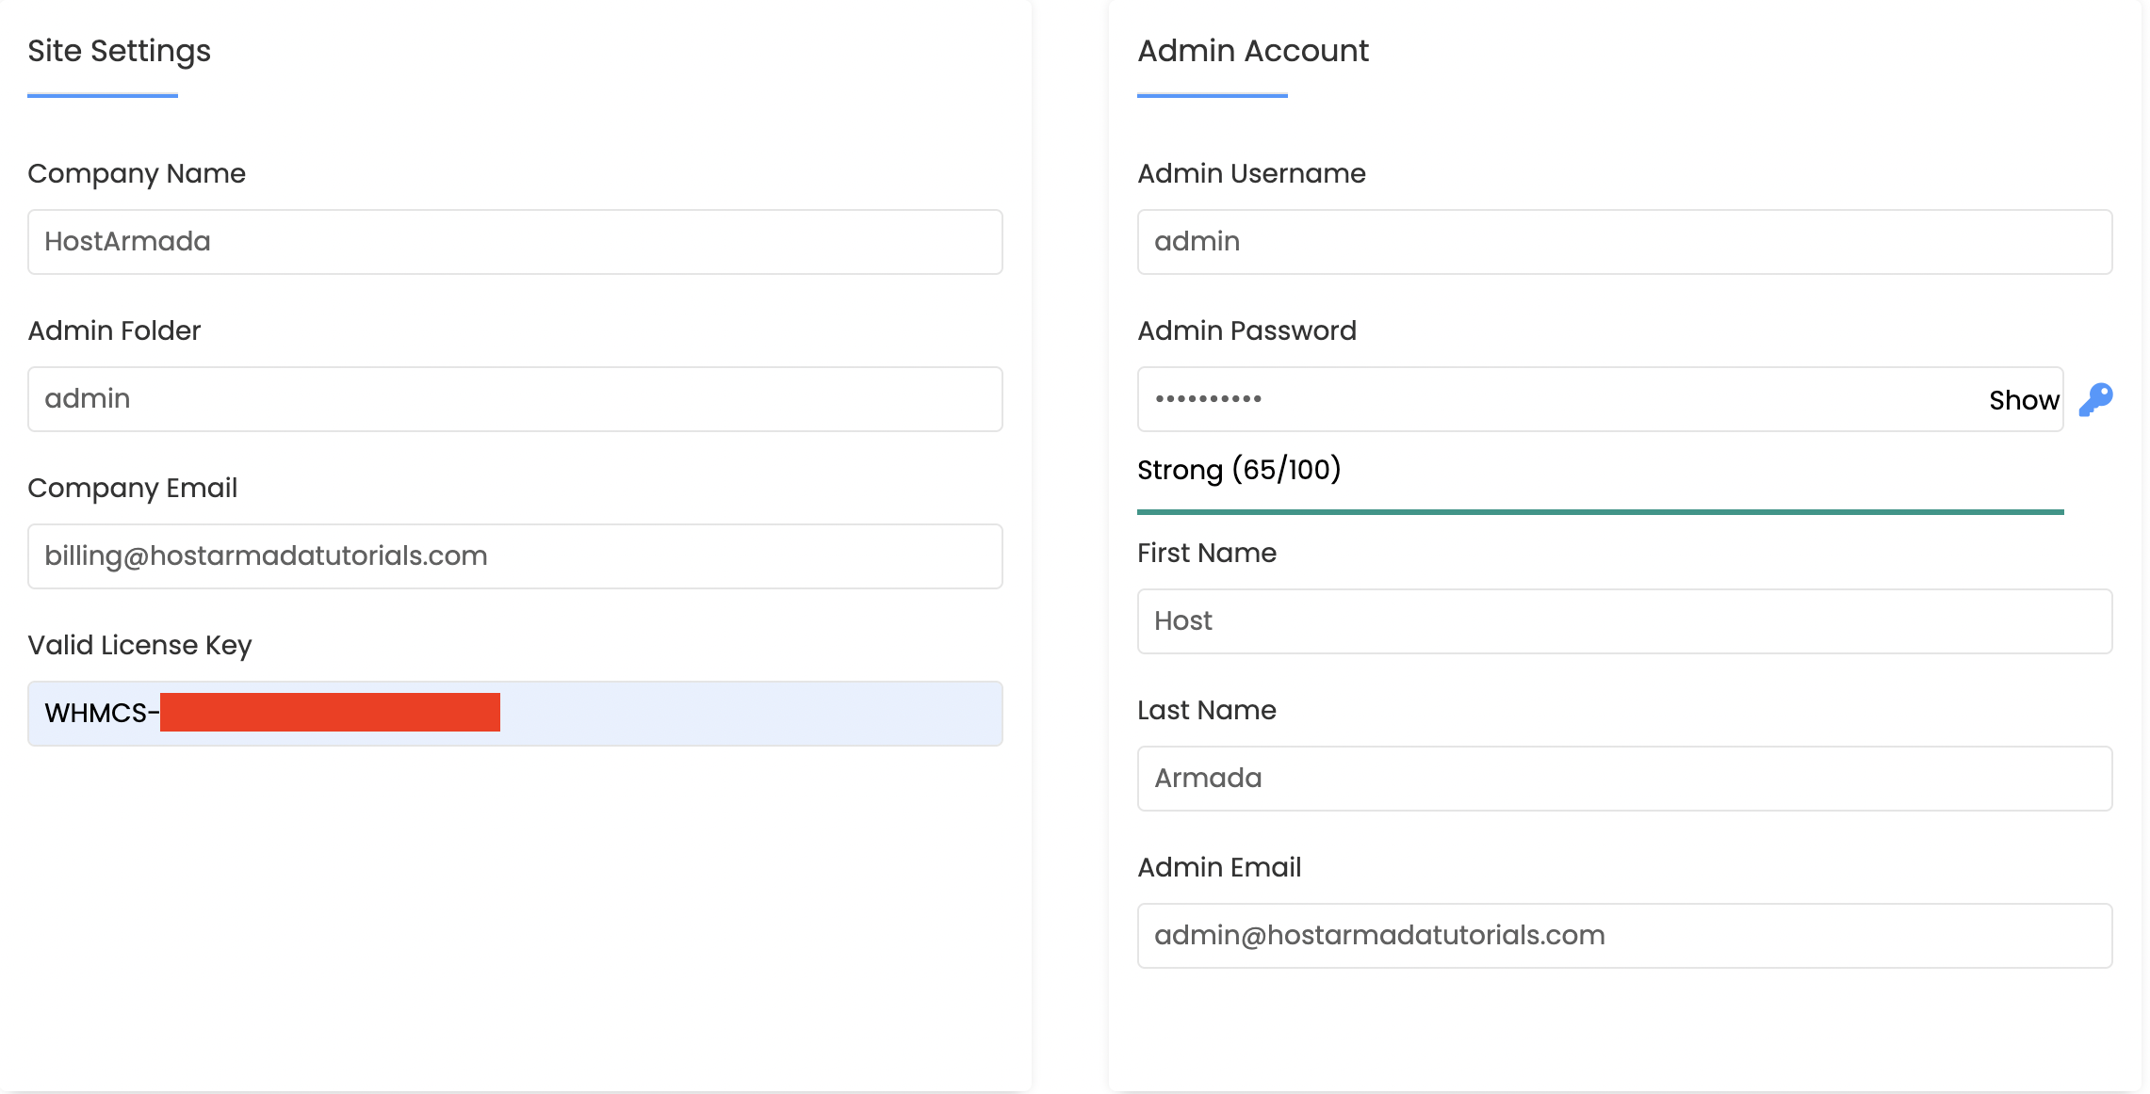The height and width of the screenshot is (1094, 2150).
Task: Focus the Admin Email input field
Action: tap(1624, 936)
